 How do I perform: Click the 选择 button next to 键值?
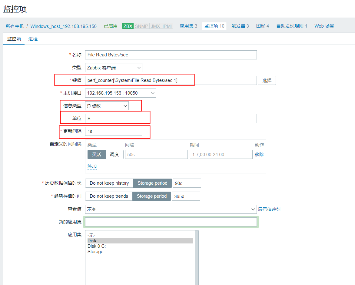(x=267, y=80)
